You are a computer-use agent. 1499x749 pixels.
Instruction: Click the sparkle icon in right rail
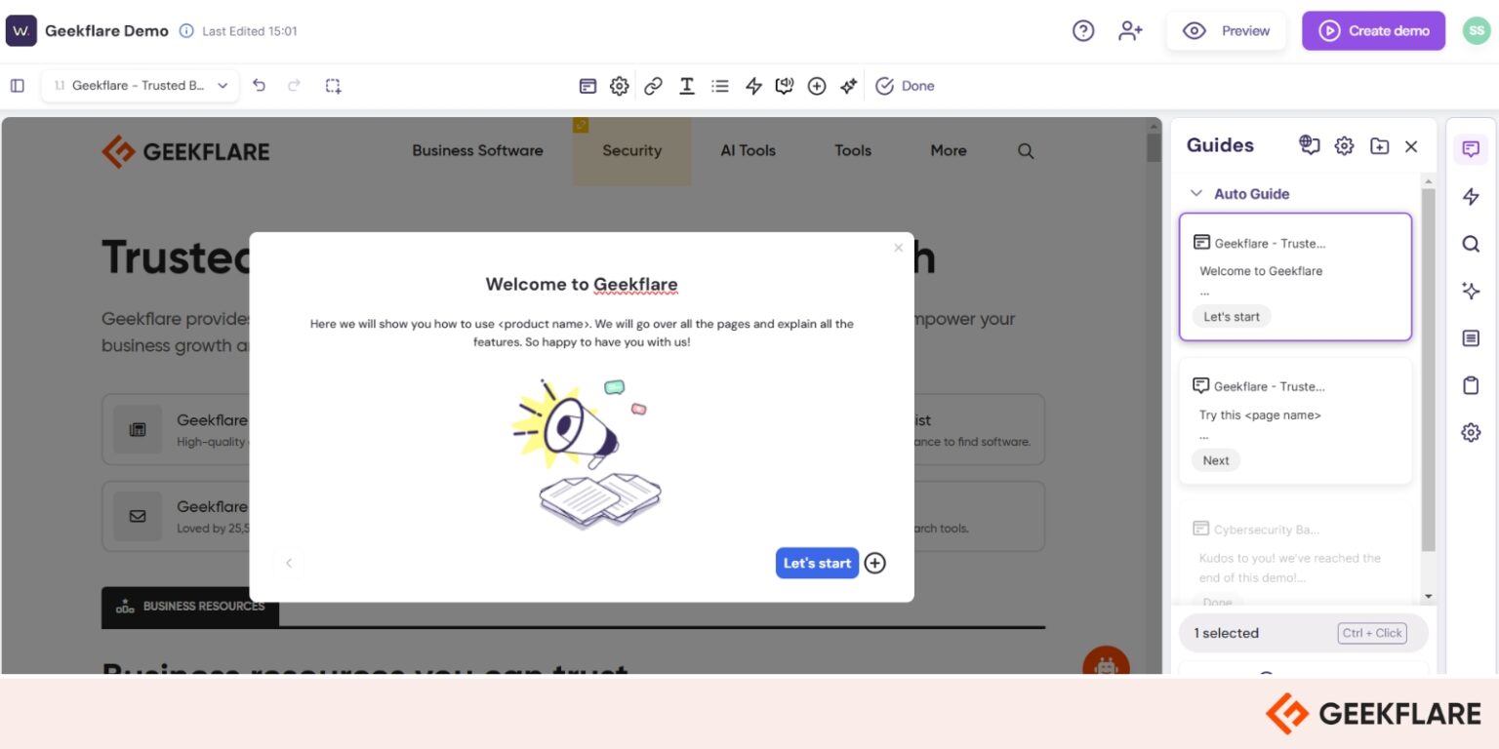point(1471,291)
